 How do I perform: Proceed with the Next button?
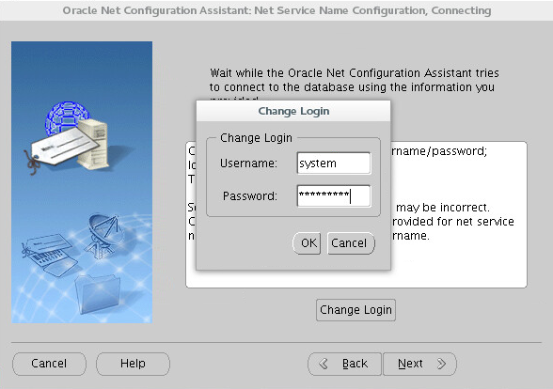tap(419, 364)
